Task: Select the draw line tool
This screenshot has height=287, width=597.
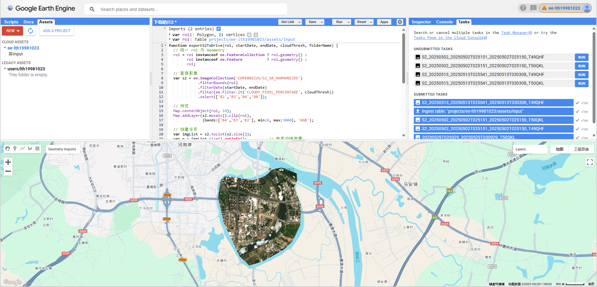Action: tap(22, 149)
